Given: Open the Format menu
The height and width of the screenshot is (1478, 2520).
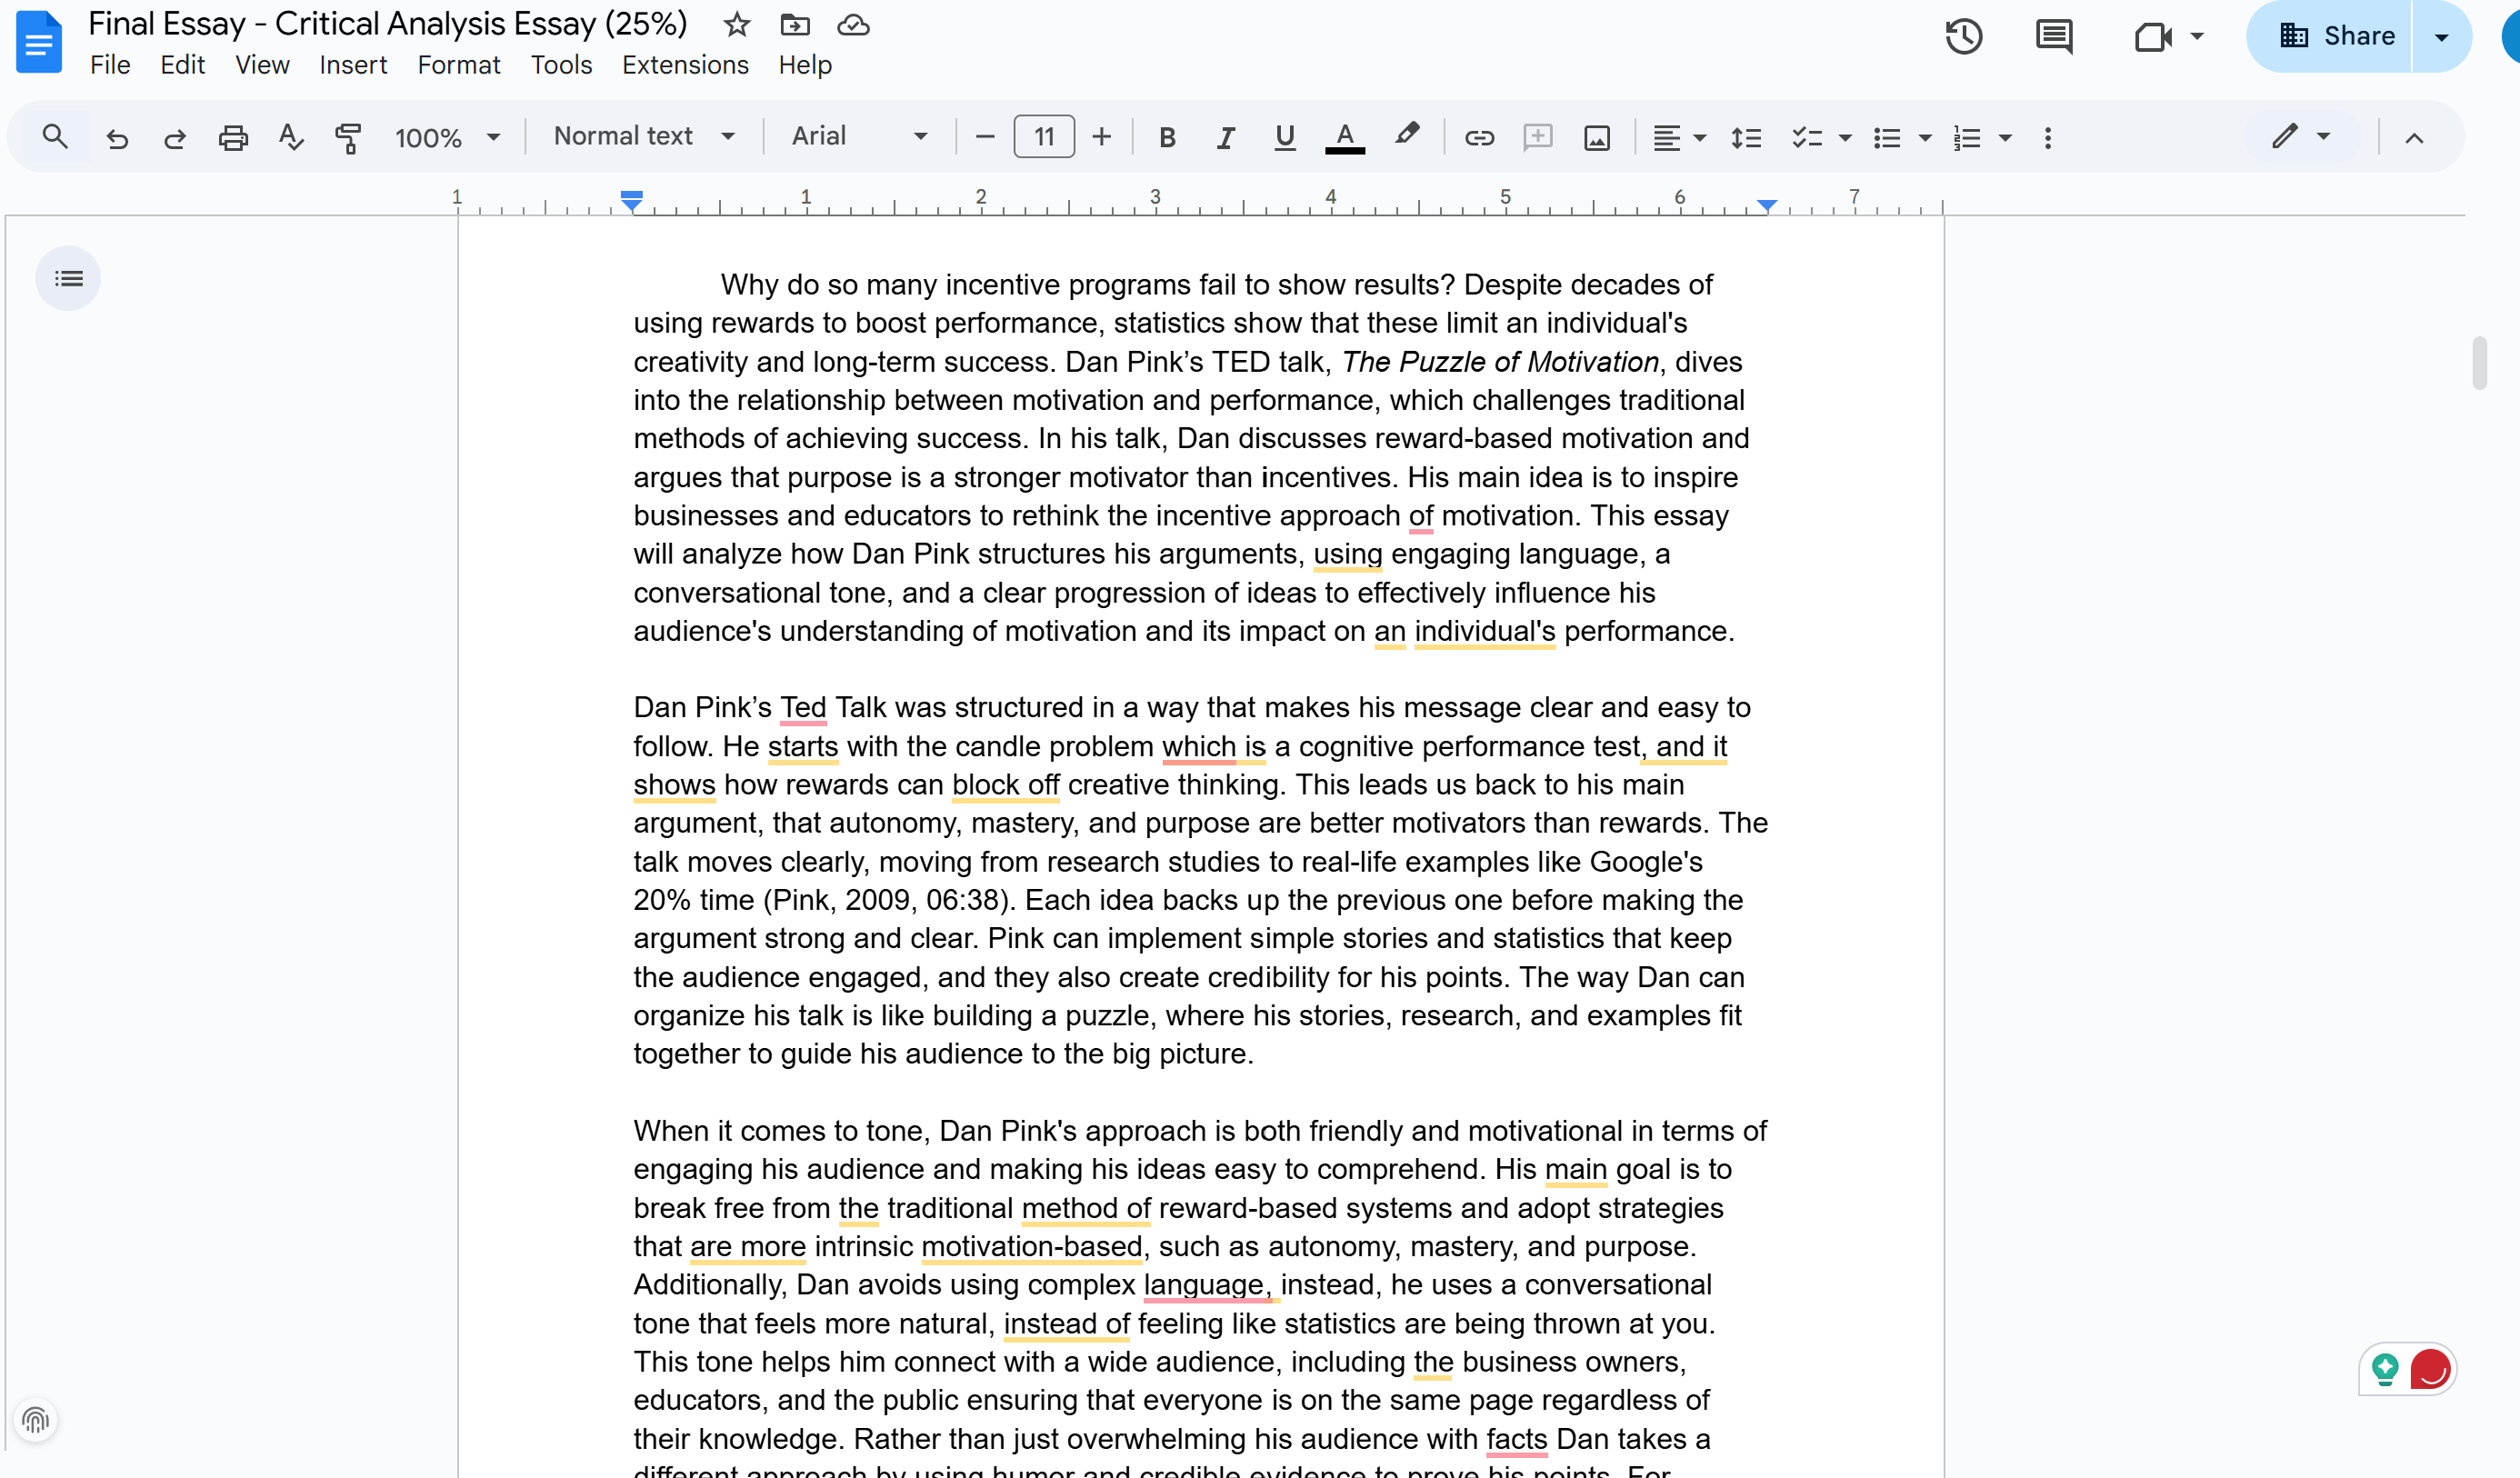Looking at the screenshot, I should point(458,65).
